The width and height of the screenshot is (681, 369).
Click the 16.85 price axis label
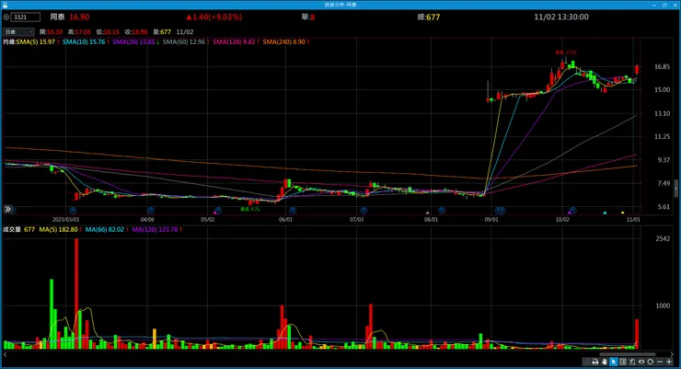[662, 67]
